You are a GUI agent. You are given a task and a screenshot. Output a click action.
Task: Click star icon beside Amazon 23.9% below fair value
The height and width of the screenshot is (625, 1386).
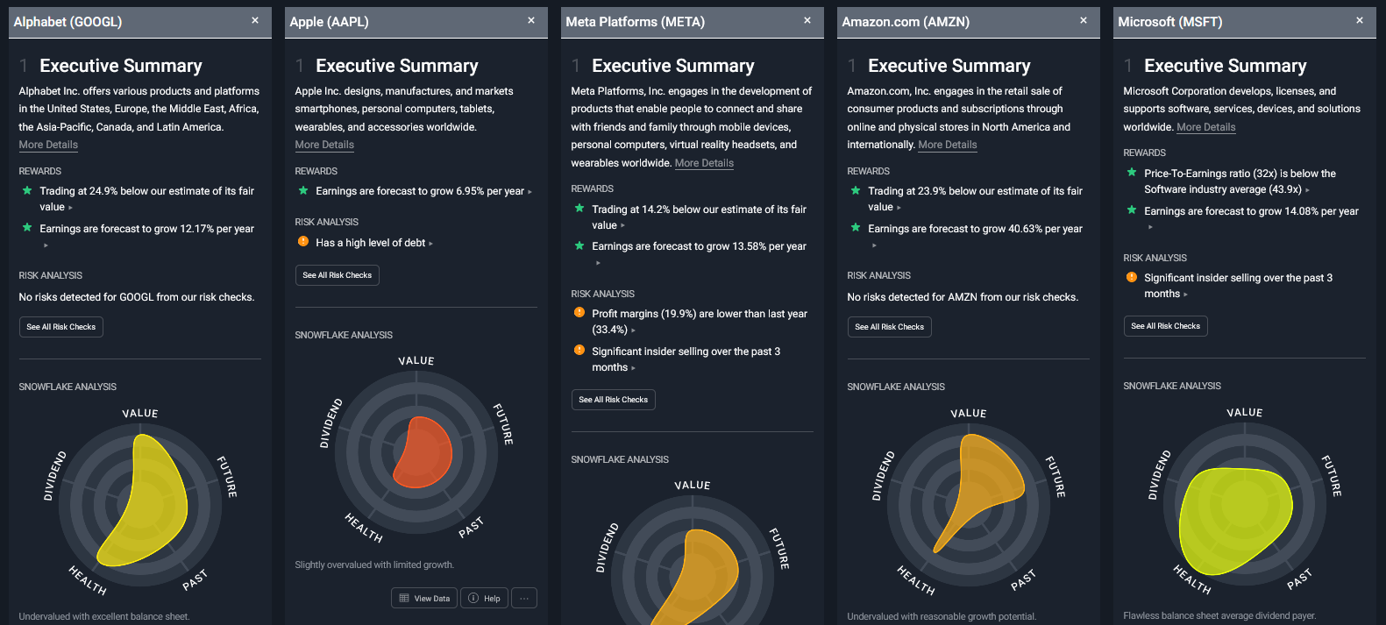click(x=856, y=190)
